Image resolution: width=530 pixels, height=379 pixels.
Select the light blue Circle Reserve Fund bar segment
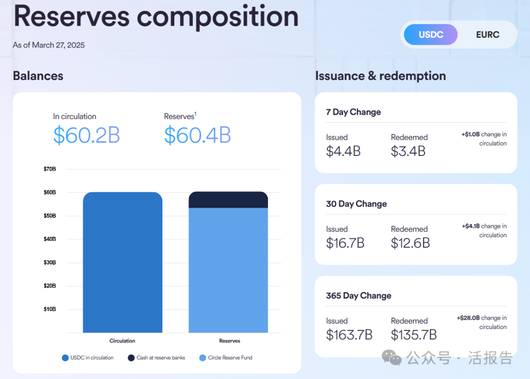pos(228,270)
